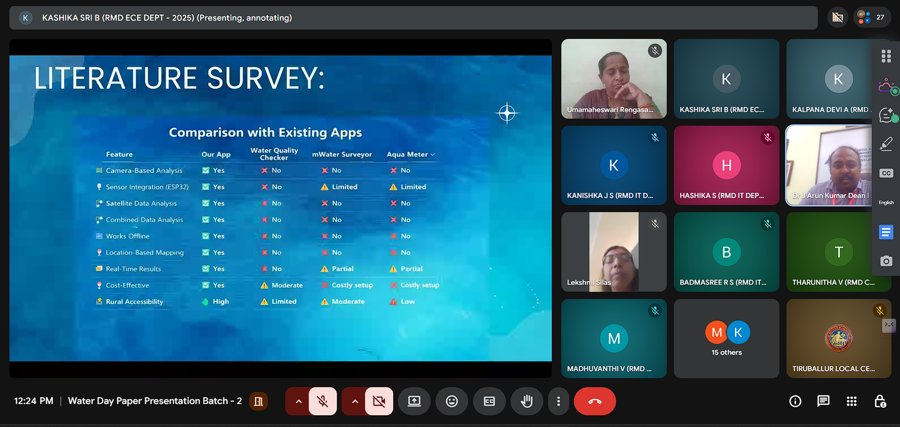The image size is (900, 427).
Task: Open the chat with everyone panel
Action: click(x=823, y=401)
